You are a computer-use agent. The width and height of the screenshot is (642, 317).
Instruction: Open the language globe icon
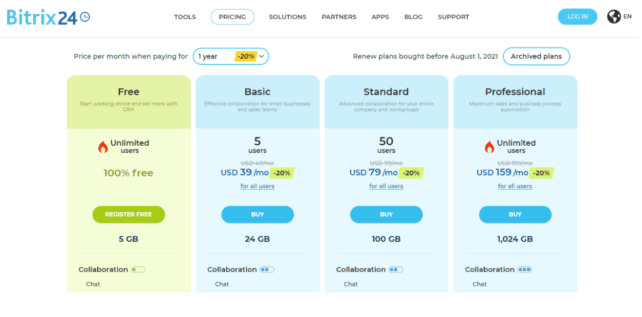pyautogui.click(x=614, y=16)
